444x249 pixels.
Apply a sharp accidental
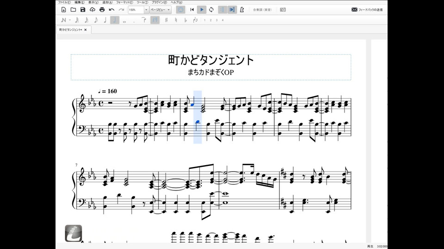coord(166,20)
